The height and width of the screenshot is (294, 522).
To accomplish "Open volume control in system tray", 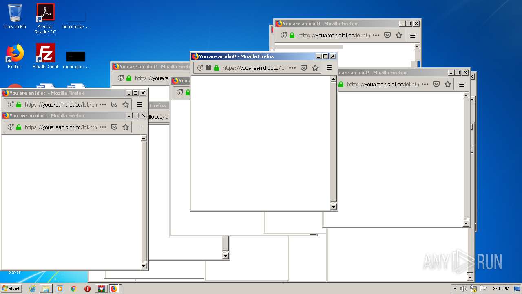I will click(463, 289).
